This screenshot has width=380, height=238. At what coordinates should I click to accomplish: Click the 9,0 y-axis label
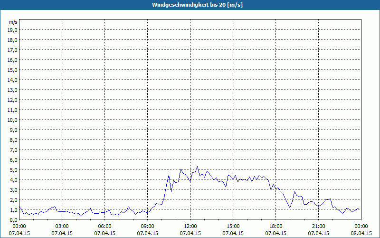click(14, 130)
